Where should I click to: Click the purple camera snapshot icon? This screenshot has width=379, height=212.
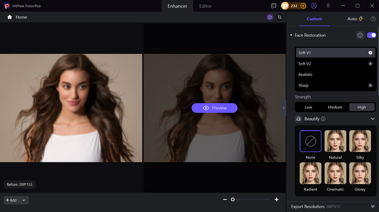[x=270, y=17]
